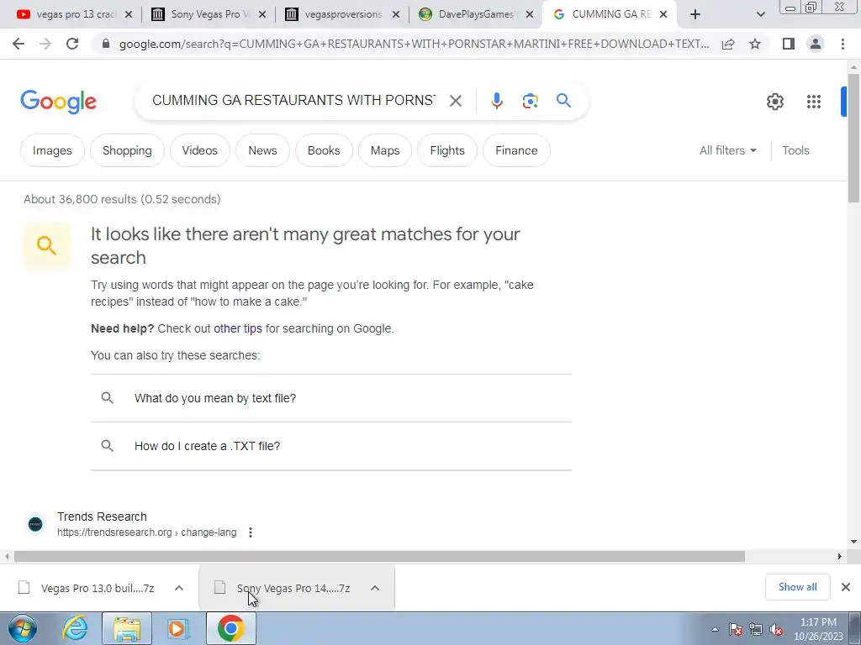Screen dimensions: 861x645
Task: Click the vertical scrollbar thumb
Action: 853,137
